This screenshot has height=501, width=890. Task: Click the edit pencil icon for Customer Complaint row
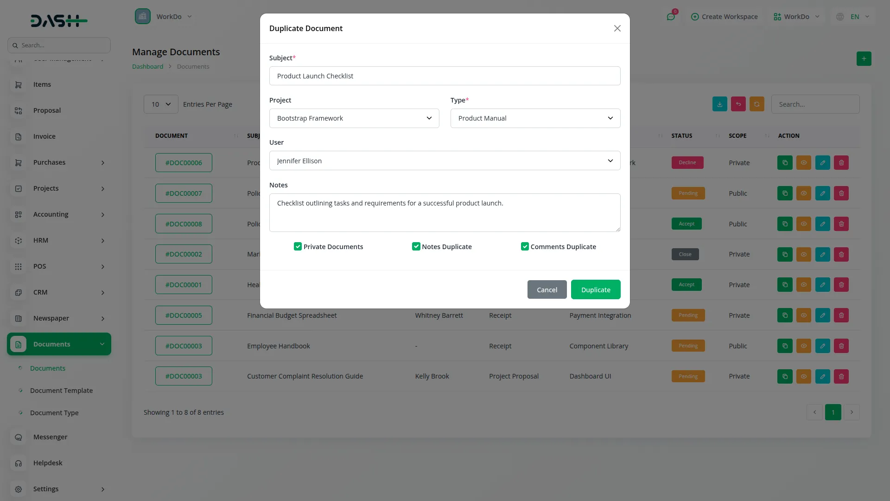click(822, 376)
